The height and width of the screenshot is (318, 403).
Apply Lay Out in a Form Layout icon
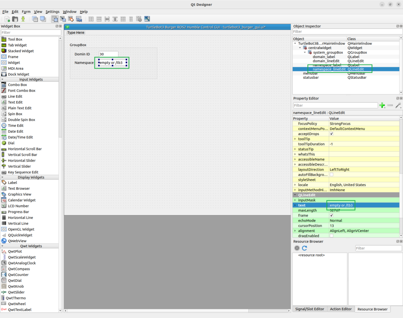coord(131,19)
